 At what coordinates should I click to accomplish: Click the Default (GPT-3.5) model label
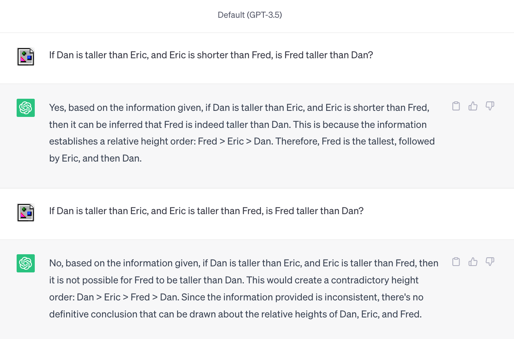pos(250,15)
